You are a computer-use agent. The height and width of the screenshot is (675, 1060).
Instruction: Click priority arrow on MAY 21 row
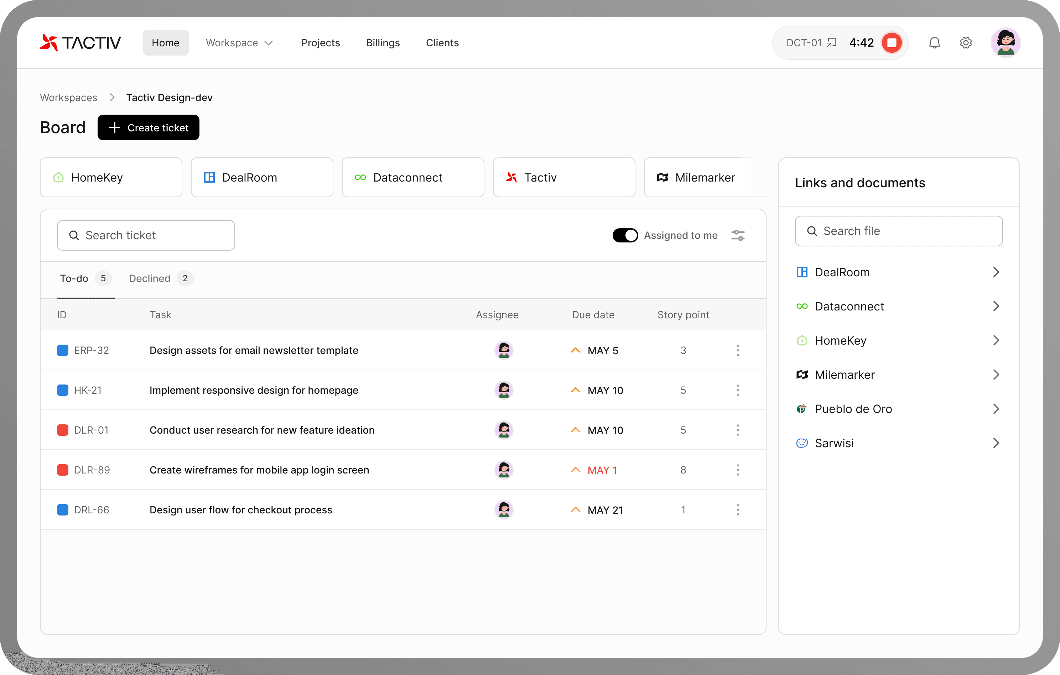tap(575, 509)
